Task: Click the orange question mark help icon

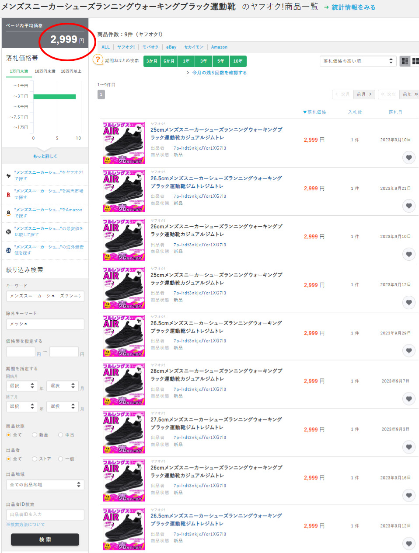Action: coord(98,60)
